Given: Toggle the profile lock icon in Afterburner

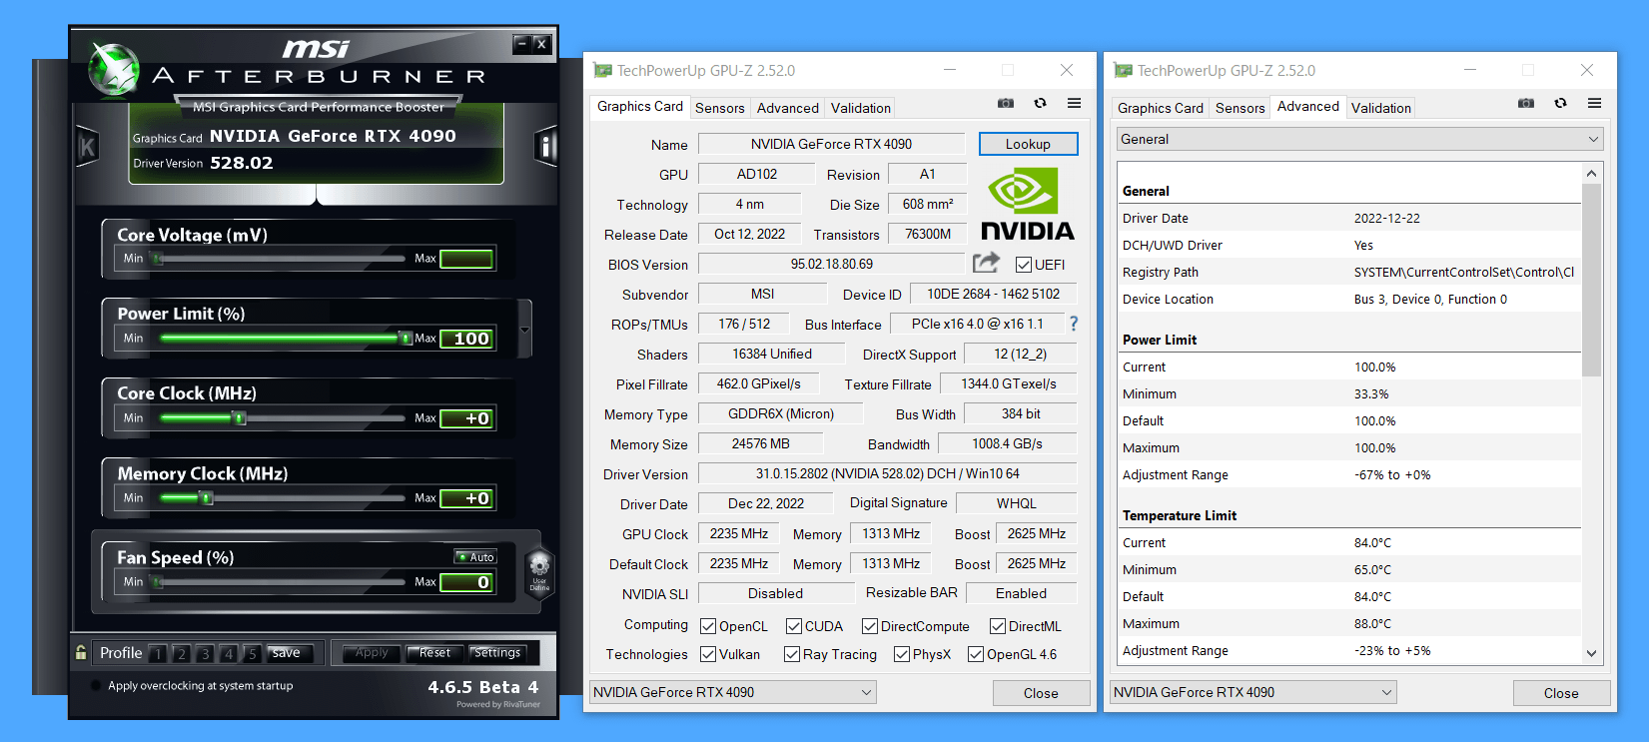Looking at the screenshot, I should tap(81, 652).
